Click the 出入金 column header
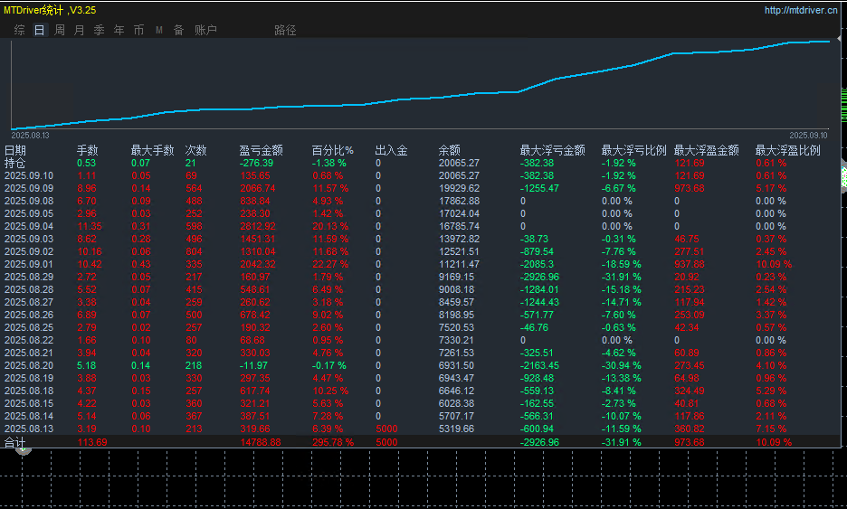 391,151
